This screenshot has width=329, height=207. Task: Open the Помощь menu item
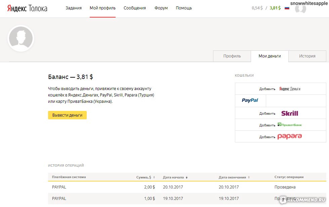pyautogui.click(x=184, y=8)
